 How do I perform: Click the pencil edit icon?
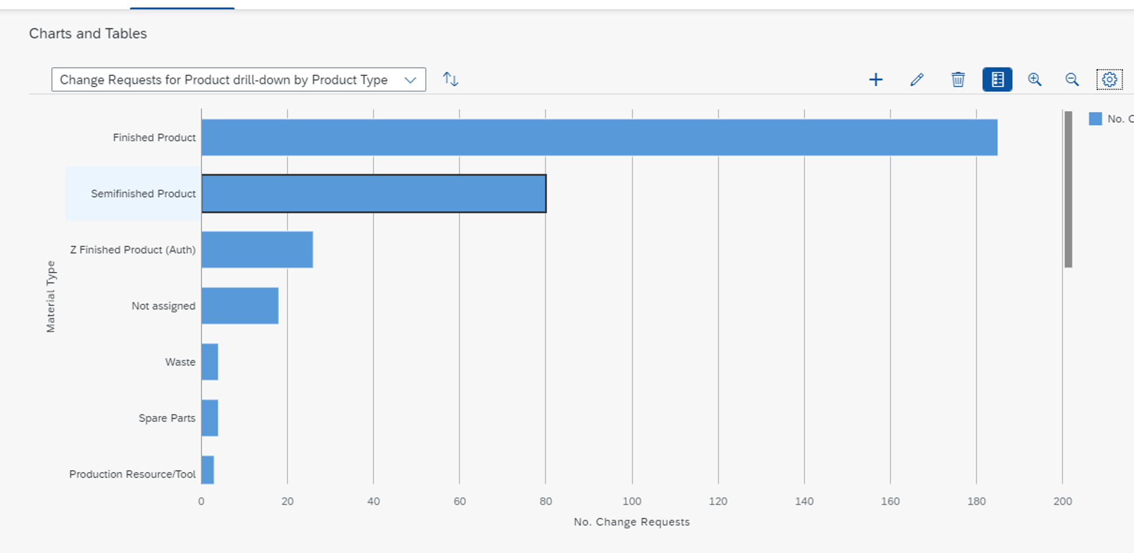(x=917, y=80)
